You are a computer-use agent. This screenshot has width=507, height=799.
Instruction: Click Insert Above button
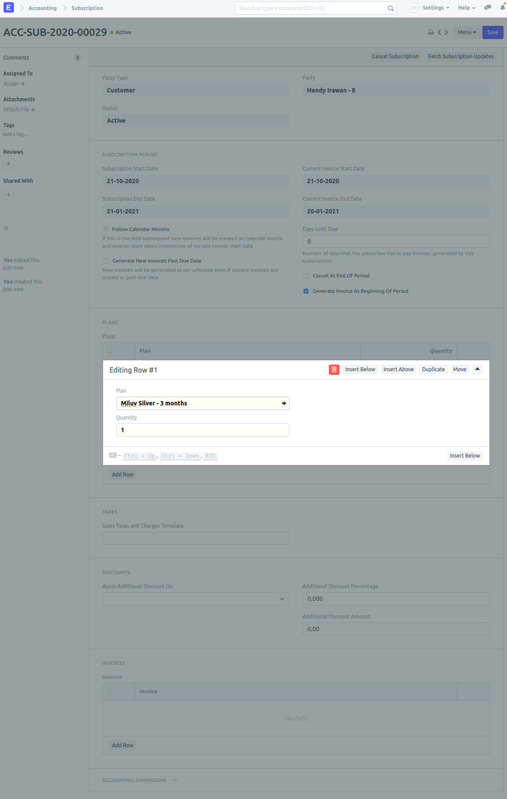point(398,369)
